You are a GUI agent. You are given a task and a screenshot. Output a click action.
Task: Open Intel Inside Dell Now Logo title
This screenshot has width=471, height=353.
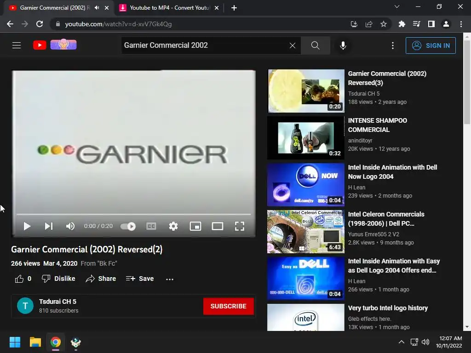click(393, 172)
